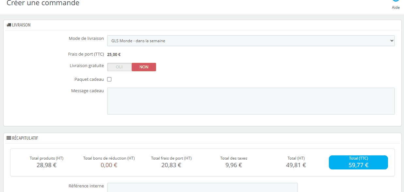The image size is (404, 192).
Task: Click the Total bons de réduction amount 0,00 €
Action: [x=109, y=165]
